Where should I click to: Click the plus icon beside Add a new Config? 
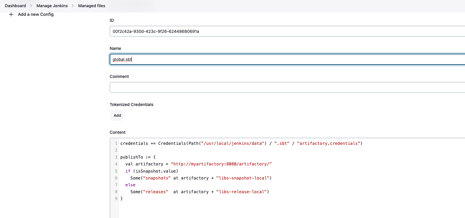(x=11, y=14)
